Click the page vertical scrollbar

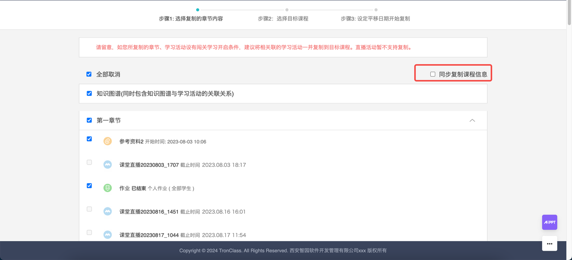pos(569,13)
